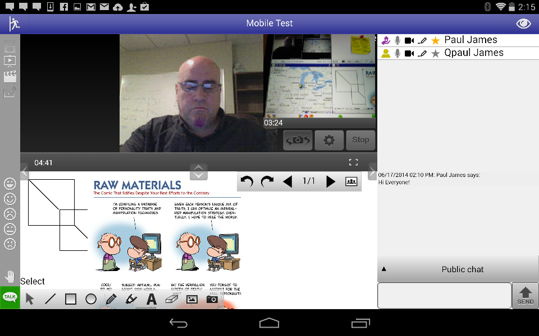539x336 pixels.
Task: Tap the yellow user icon for Qpaul James
Action: pyautogui.click(x=386, y=53)
